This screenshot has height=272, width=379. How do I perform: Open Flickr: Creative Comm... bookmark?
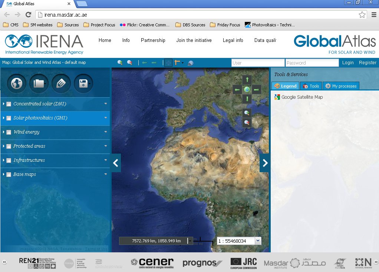pos(145,24)
